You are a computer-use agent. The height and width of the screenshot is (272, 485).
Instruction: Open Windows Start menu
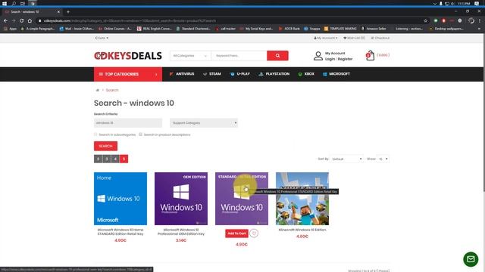5,3
